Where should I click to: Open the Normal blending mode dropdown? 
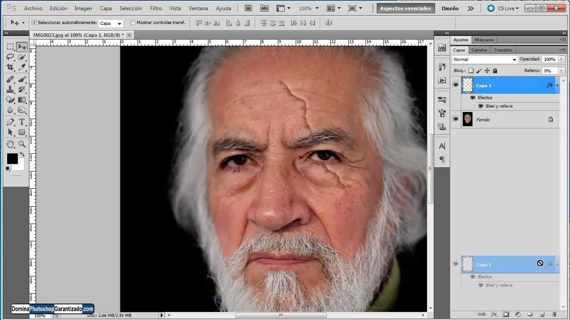(485, 59)
